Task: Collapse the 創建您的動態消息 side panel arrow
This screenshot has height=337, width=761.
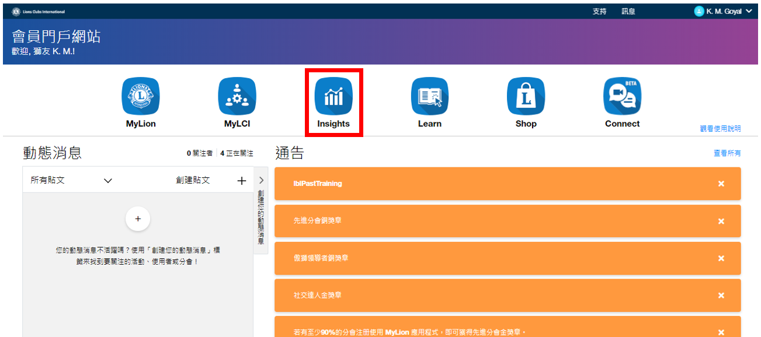Action: click(261, 180)
